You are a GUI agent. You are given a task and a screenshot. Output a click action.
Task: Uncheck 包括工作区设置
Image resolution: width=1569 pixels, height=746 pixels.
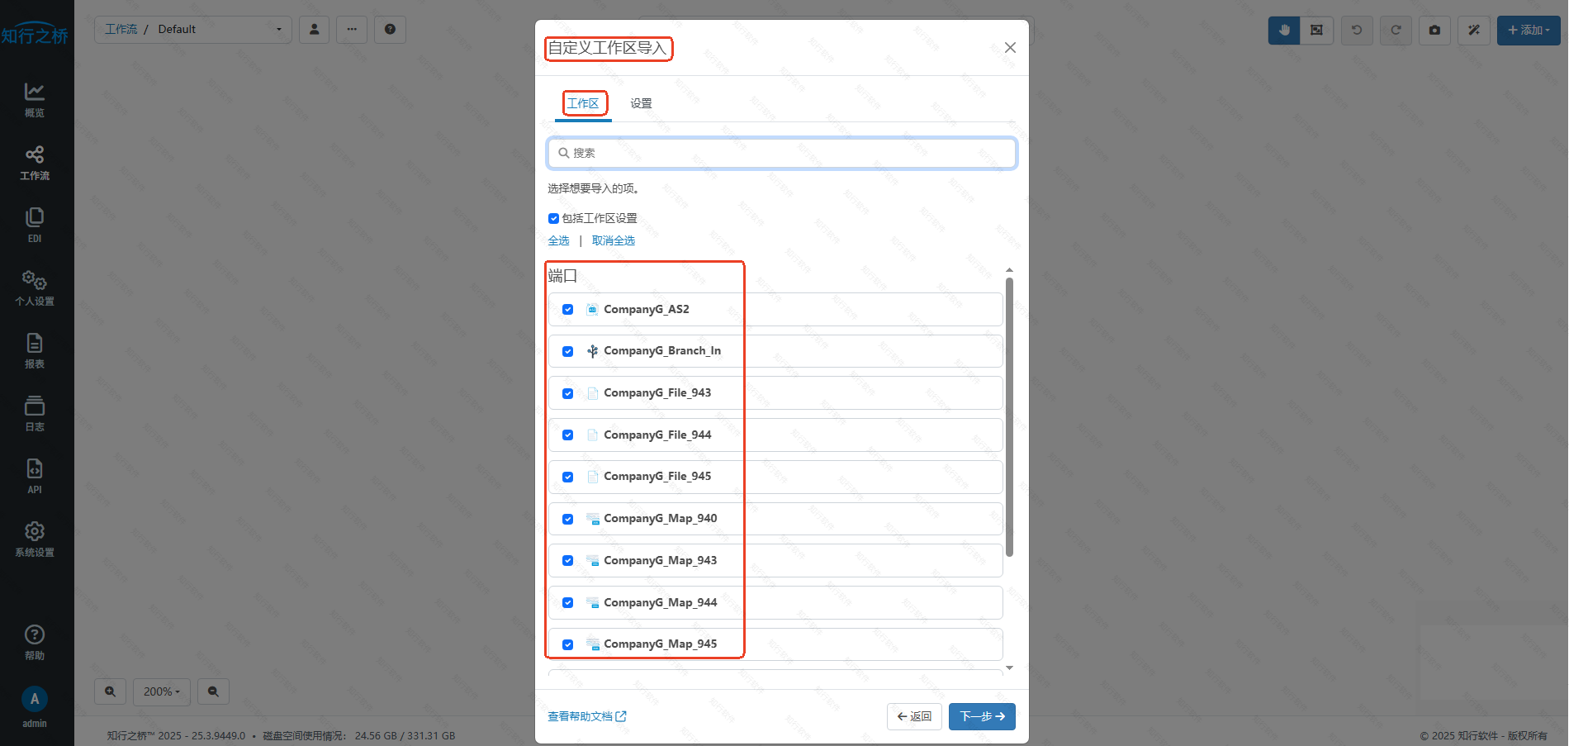pos(553,218)
